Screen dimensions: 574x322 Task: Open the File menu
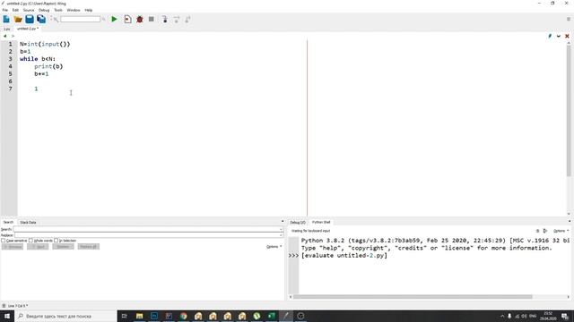pos(5,10)
